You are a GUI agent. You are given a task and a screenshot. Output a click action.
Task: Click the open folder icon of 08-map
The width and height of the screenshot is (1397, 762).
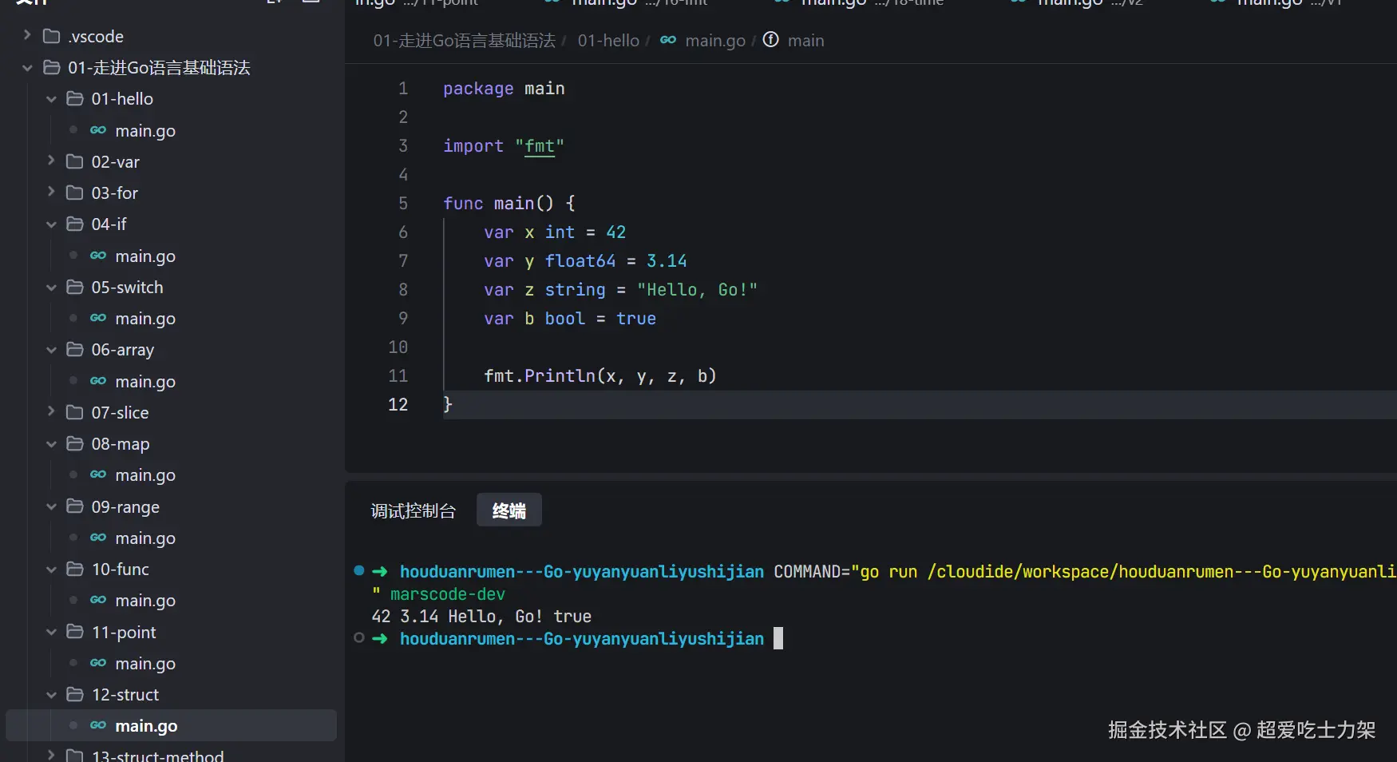(x=74, y=443)
